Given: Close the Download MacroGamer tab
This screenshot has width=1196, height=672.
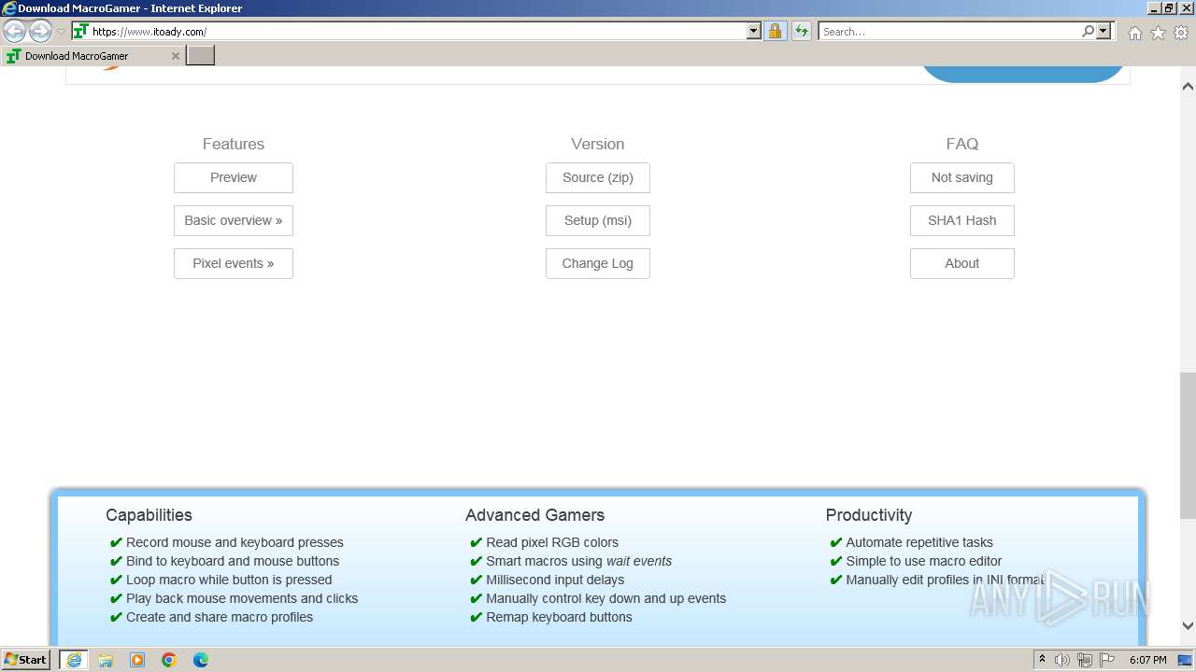Looking at the screenshot, I should 175,56.
